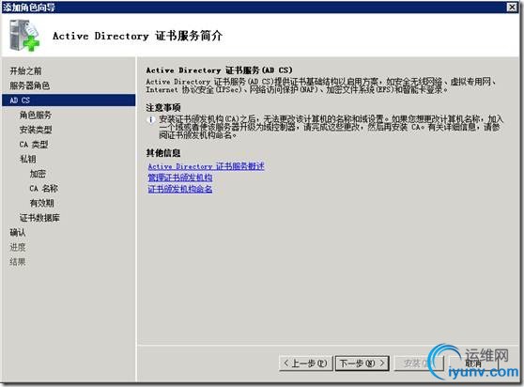Viewport: 524px width, 387px height.
Task: Click the Active Directory 证书服务(AD CS) bold heading
Action: (219, 70)
